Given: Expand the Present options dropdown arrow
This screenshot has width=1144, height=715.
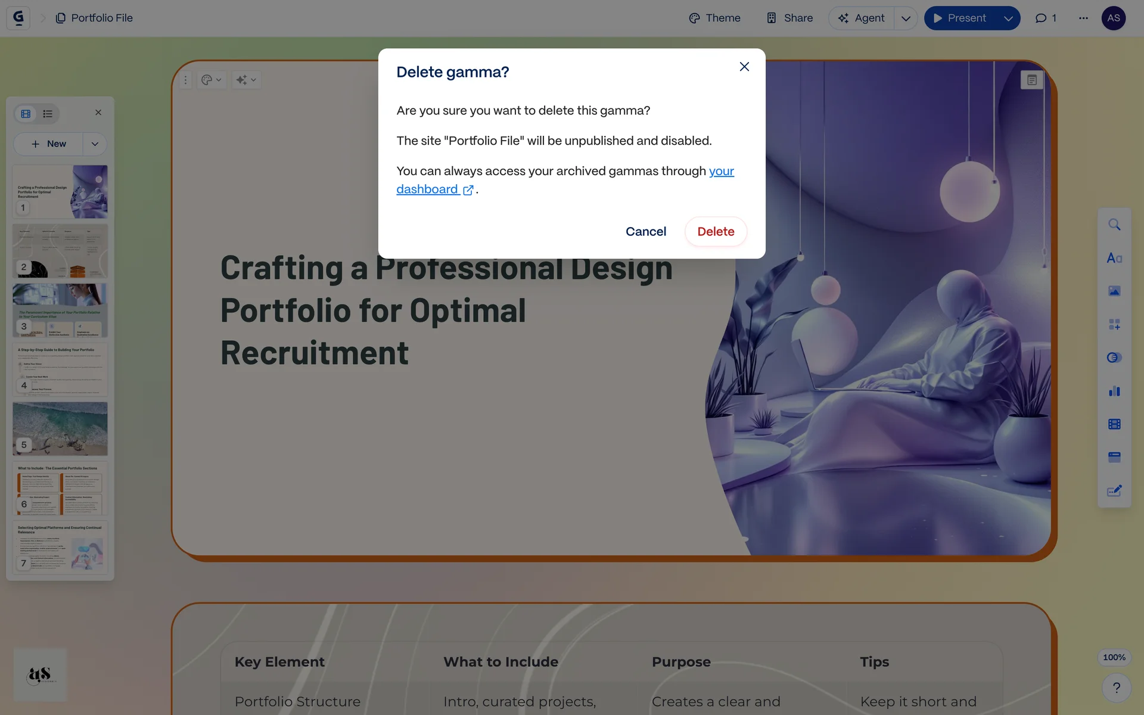Looking at the screenshot, I should click(1008, 18).
